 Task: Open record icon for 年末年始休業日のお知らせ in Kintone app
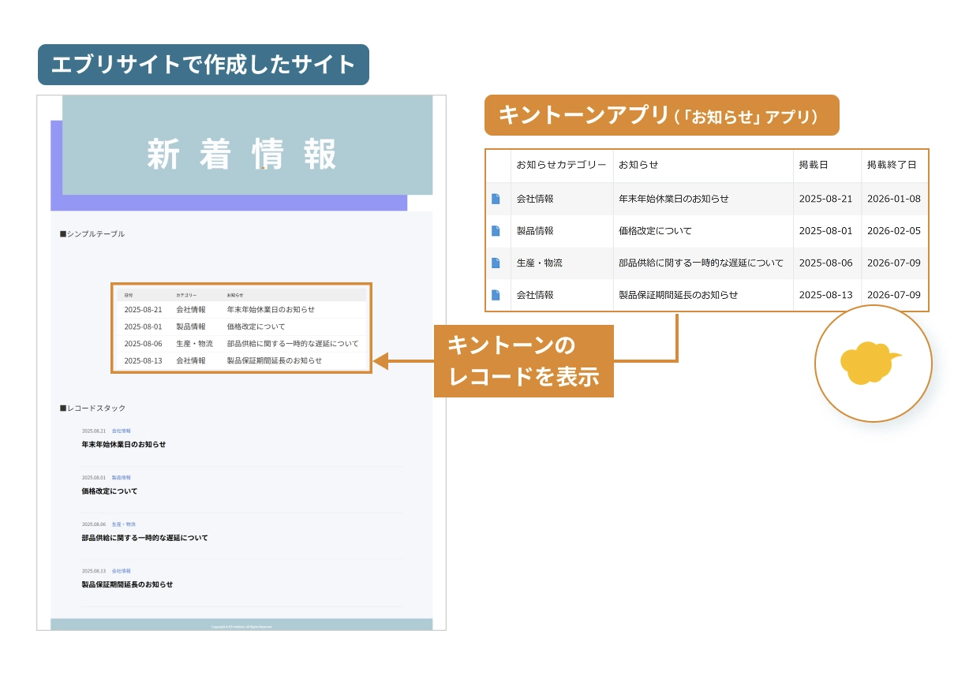(x=496, y=199)
